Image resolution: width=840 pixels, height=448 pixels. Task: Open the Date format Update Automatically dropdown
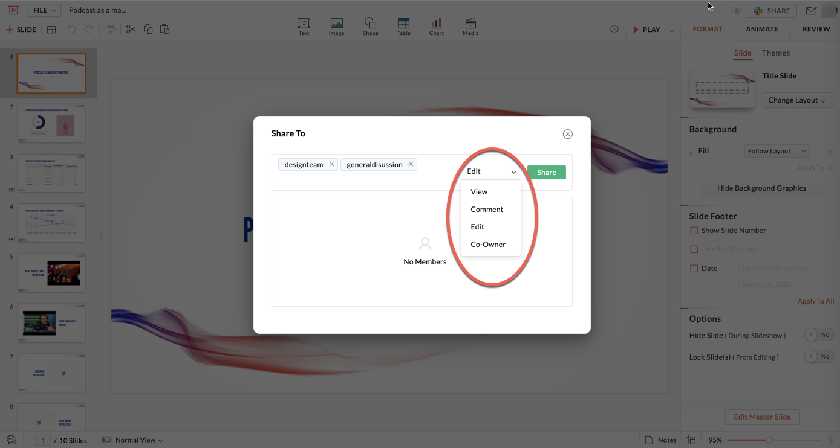786,268
